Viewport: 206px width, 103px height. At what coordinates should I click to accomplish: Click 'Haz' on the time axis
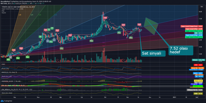pos(15,97)
